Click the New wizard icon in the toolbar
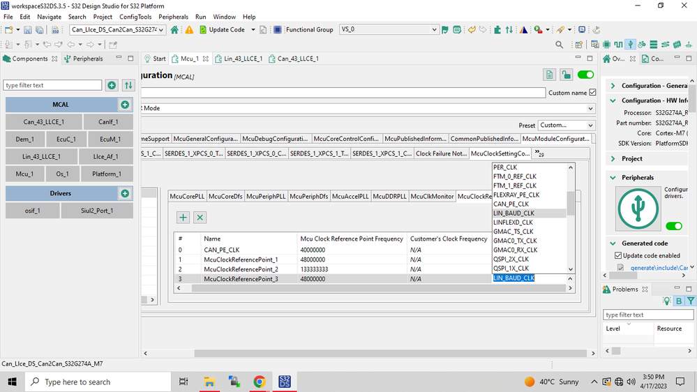The image size is (697, 392). click(x=8, y=30)
